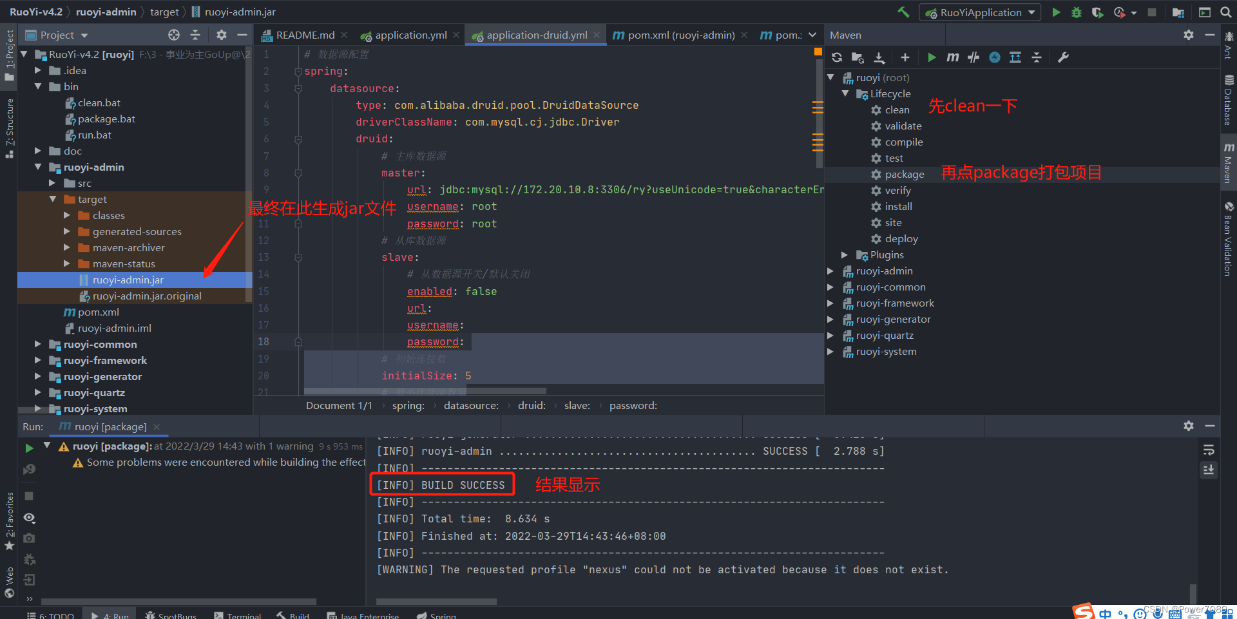Open Terminal tool window tab
The image size is (1237, 619).
point(238,616)
